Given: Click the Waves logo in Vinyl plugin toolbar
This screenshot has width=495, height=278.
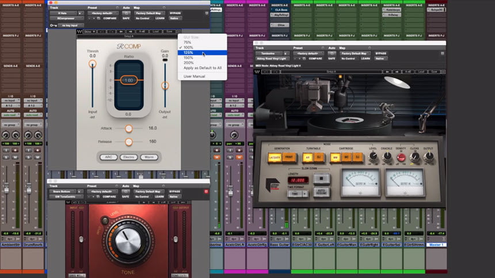Looking at the screenshot, I should click(257, 72).
